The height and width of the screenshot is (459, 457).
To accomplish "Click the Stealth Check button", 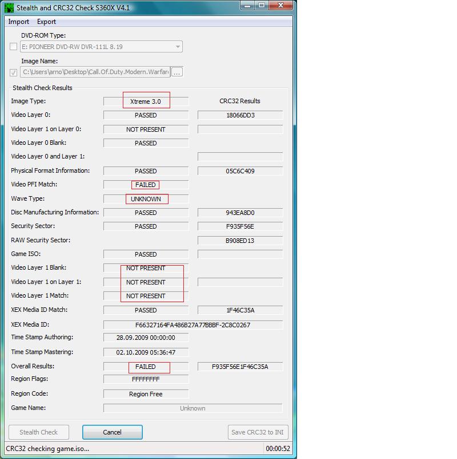I will (39, 432).
